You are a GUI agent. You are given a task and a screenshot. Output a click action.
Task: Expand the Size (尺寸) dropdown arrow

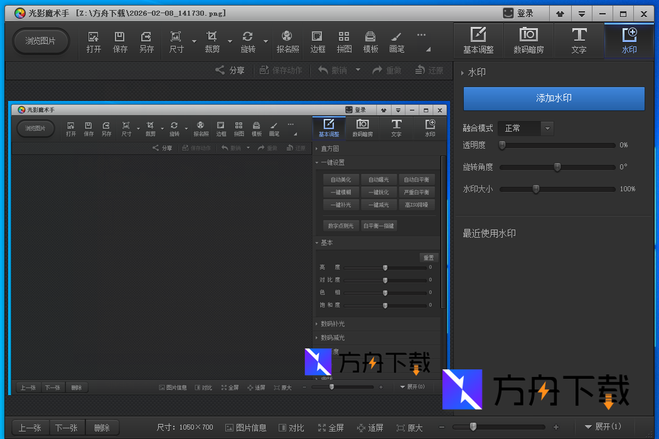click(x=194, y=42)
